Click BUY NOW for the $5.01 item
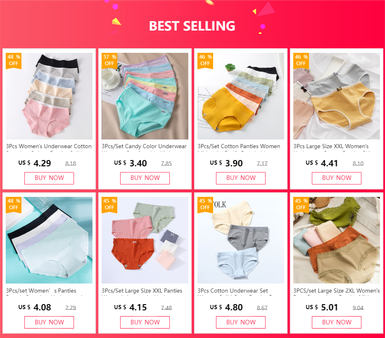This screenshot has height=338, width=385. pyautogui.click(x=337, y=322)
